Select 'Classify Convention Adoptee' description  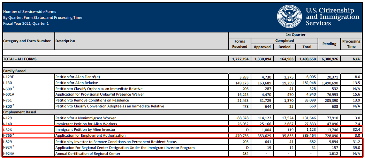click(x=110, y=106)
